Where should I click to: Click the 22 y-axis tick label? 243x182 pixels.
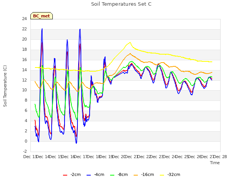pos(24,29)
